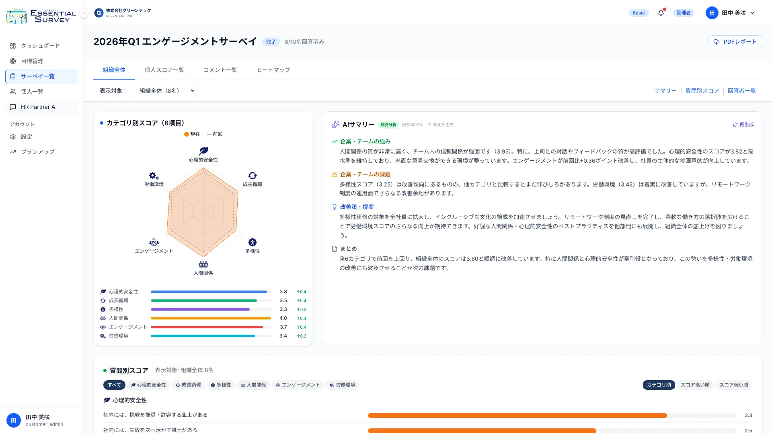Viewport: 772px width, 434px height.
Task: Switch to the ヒートマップ tab
Action: tap(273, 70)
